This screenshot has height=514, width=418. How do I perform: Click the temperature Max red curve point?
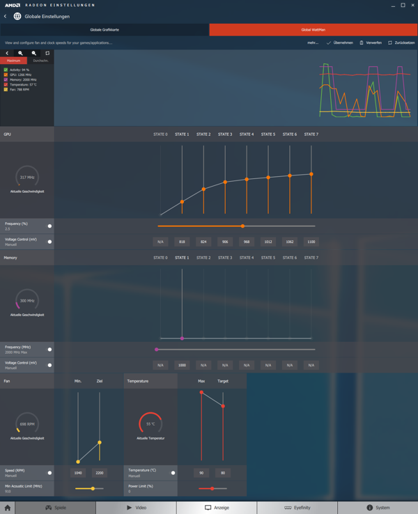[x=201, y=392]
